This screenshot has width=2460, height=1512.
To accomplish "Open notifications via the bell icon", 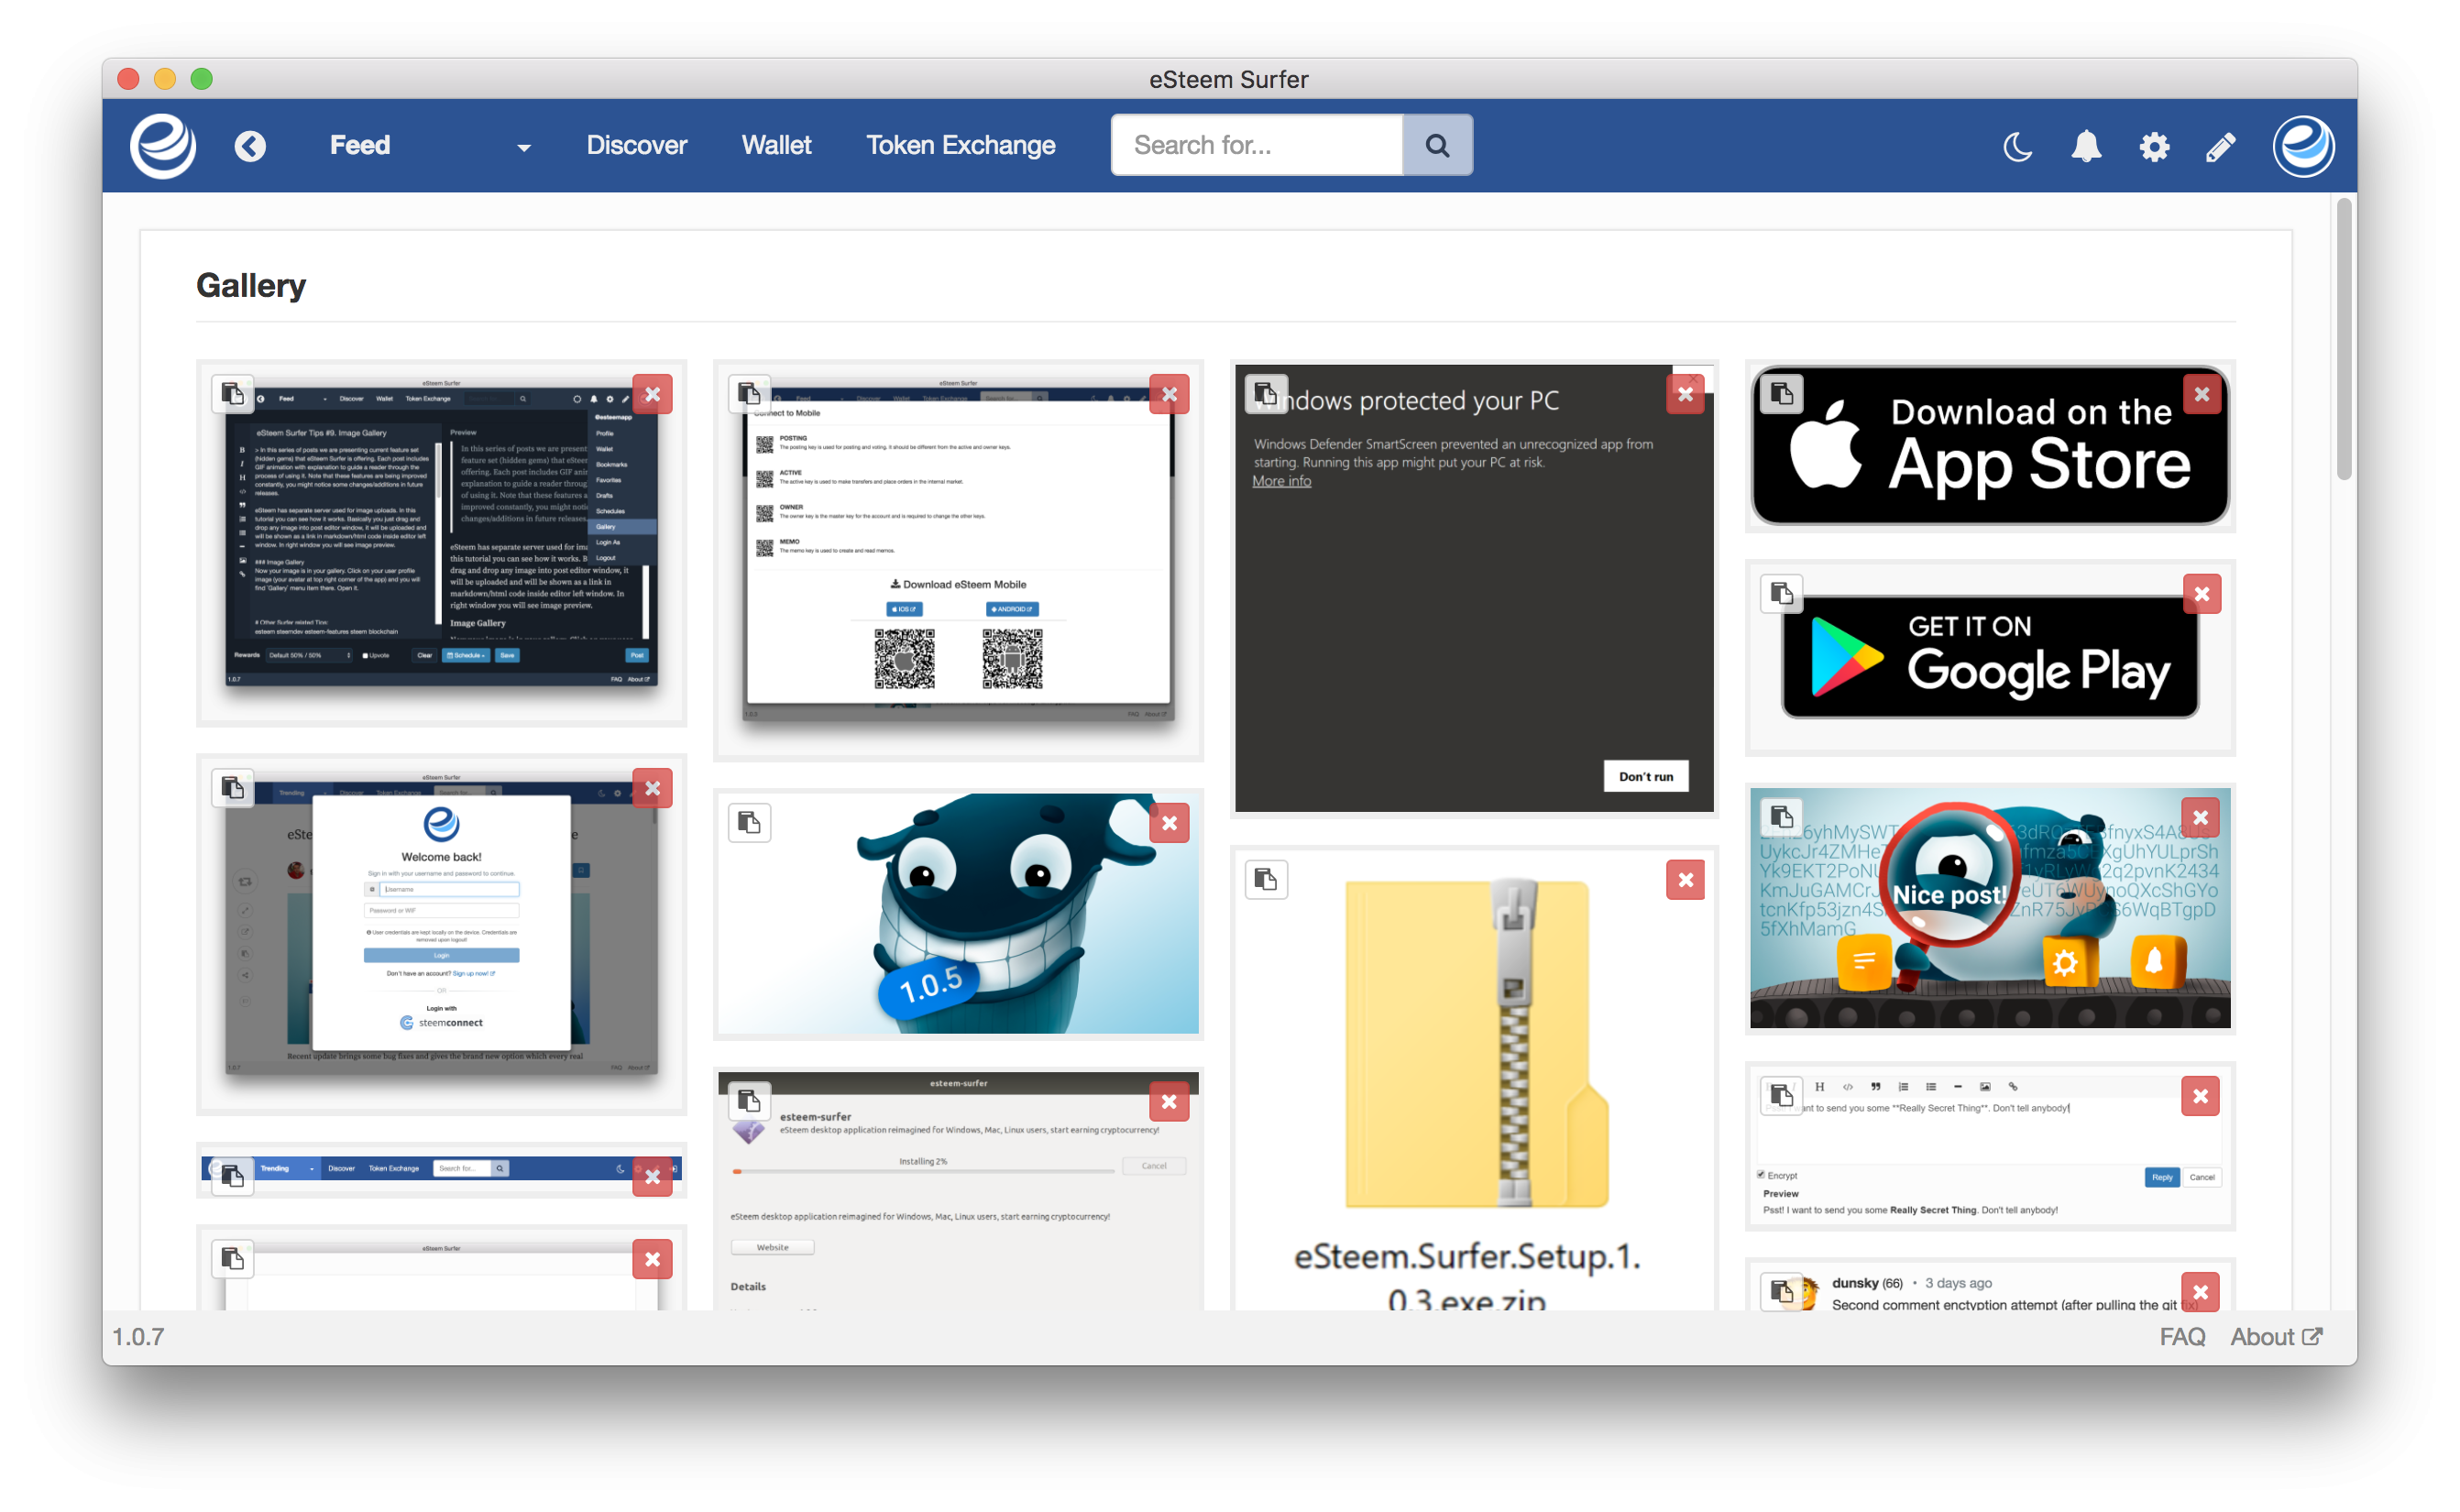I will (x=2086, y=147).
